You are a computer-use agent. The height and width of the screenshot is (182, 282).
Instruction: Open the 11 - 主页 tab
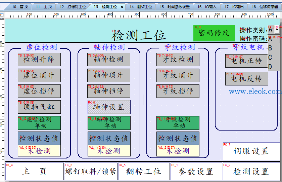pyautogui.click(x=44, y=7)
